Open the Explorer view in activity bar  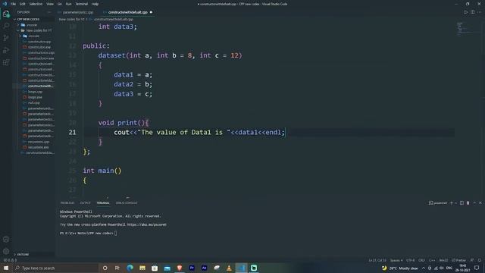click(x=6, y=14)
